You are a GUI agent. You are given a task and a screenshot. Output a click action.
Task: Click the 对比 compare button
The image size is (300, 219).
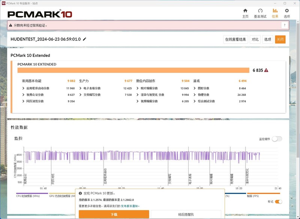click(255, 40)
